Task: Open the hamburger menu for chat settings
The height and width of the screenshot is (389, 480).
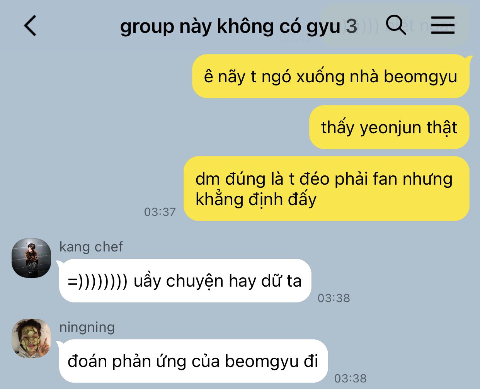Action: point(443,25)
